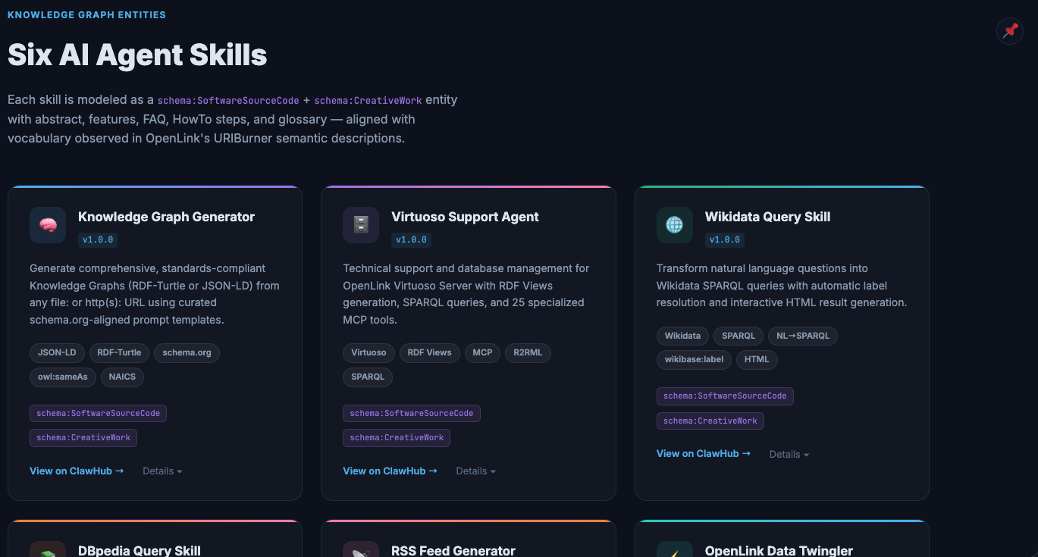Click the R2RML tag on Virtuoso card
This screenshot has width=1038, height=557.
(528, 352)
